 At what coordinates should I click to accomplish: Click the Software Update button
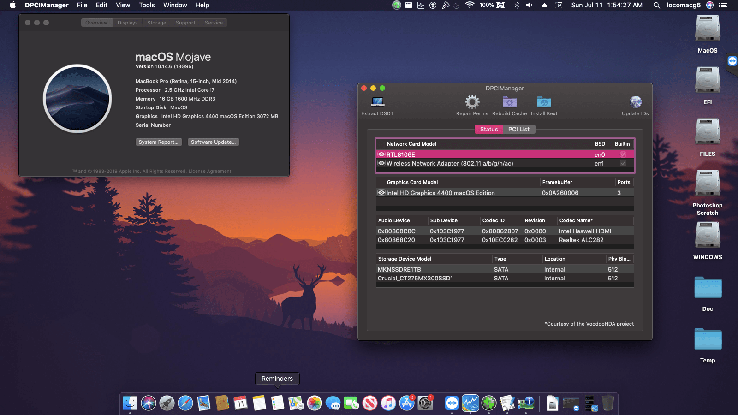coord(214,142)
